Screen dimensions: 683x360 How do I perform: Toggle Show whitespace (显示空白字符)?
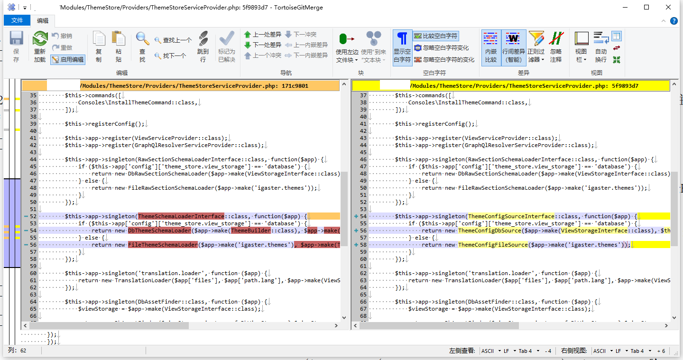pos(402,47)
